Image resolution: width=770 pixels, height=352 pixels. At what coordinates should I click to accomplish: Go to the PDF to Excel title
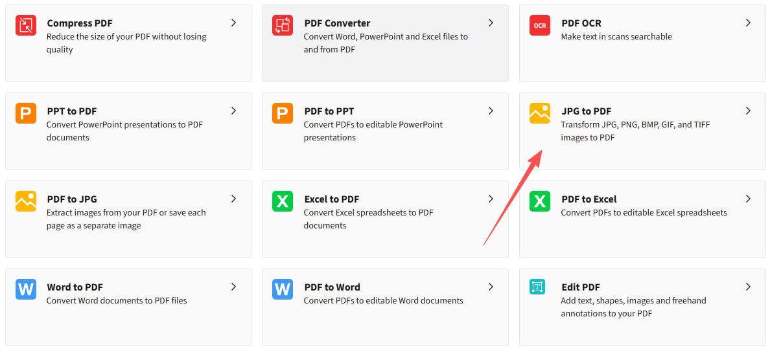tap(589, 199)
